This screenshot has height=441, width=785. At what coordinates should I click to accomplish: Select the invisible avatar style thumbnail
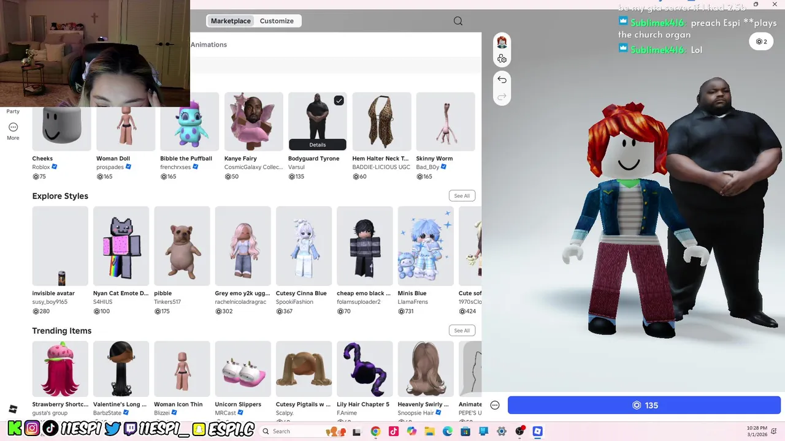[60, 246]
